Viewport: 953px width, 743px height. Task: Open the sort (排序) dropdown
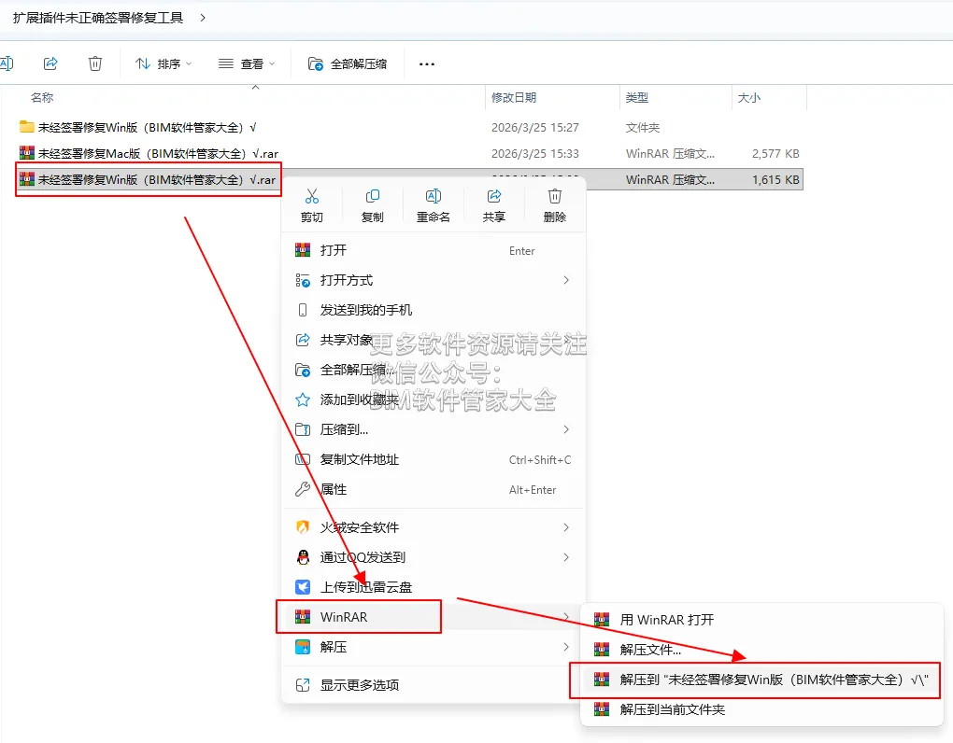click(x=163, y=63)
